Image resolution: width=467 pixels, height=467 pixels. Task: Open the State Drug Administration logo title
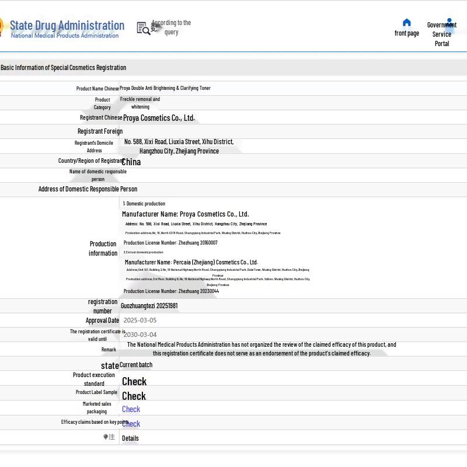pos(67,26)
